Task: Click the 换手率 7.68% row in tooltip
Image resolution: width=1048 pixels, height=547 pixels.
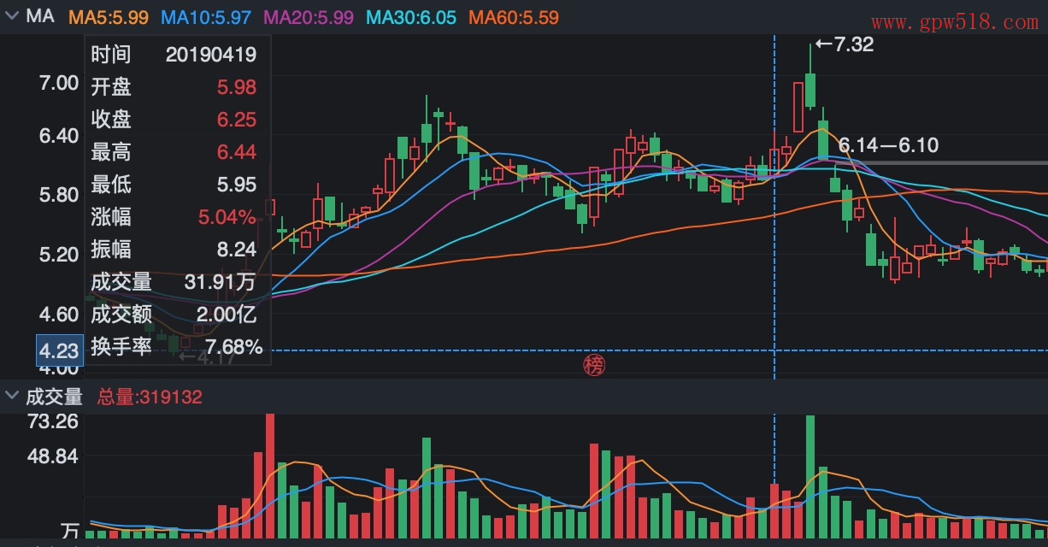Action: coord(176,347)
